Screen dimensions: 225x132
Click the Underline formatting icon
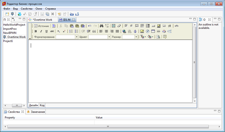pos(46,31)
